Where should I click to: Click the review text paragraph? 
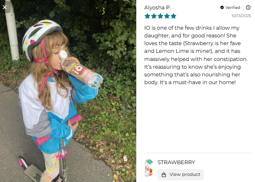click(196, 55)
